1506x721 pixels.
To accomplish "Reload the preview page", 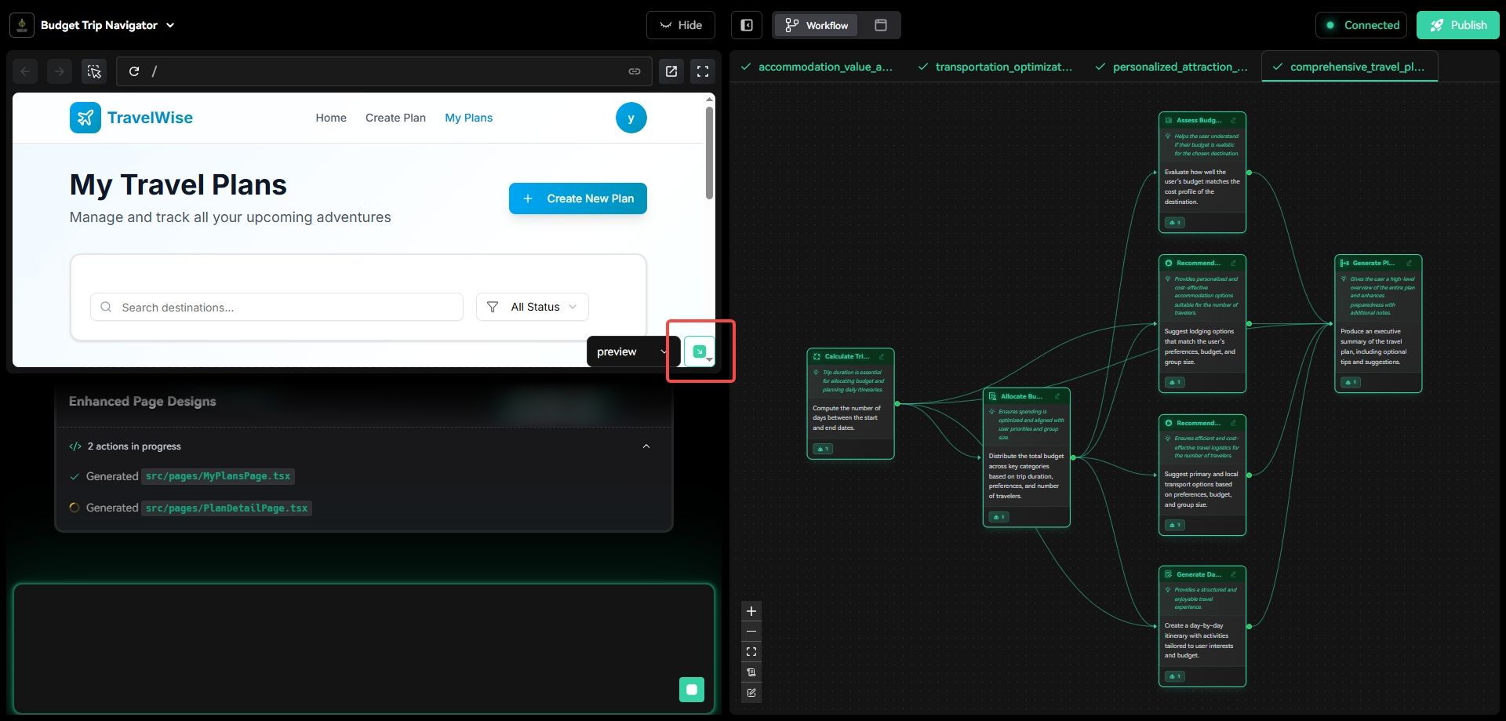I will click(x=134, y=71).
